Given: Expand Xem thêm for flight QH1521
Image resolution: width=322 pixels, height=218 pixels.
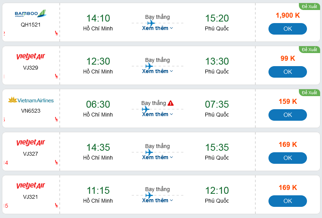Looking at the screenshot, I should (158, 28).
